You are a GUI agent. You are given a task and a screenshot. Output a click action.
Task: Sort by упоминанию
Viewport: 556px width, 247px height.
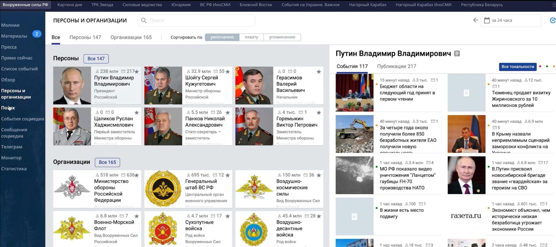(282, 37)
